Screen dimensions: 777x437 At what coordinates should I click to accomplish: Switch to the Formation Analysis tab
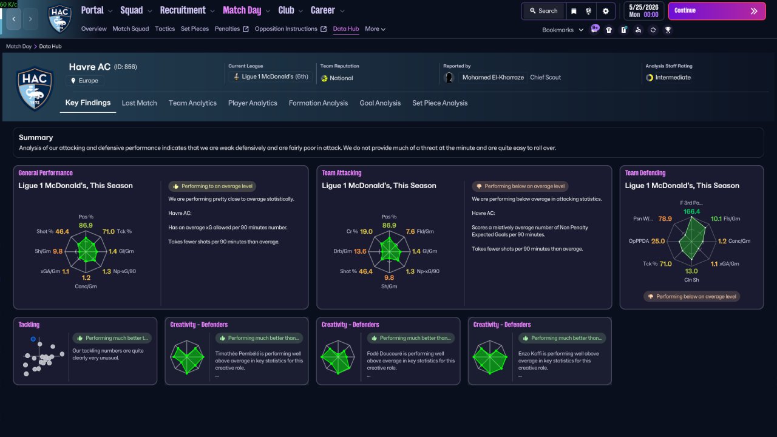318,103
